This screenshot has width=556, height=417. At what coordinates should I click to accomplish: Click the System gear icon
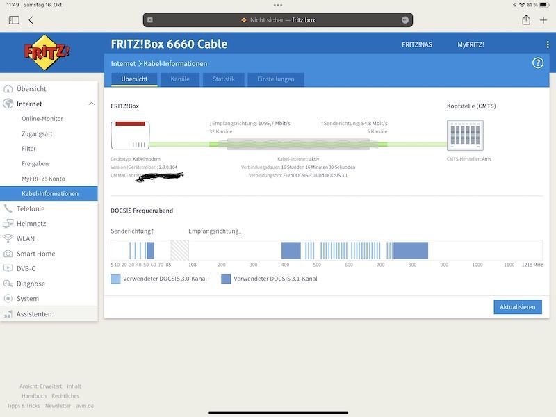point(8,299)
